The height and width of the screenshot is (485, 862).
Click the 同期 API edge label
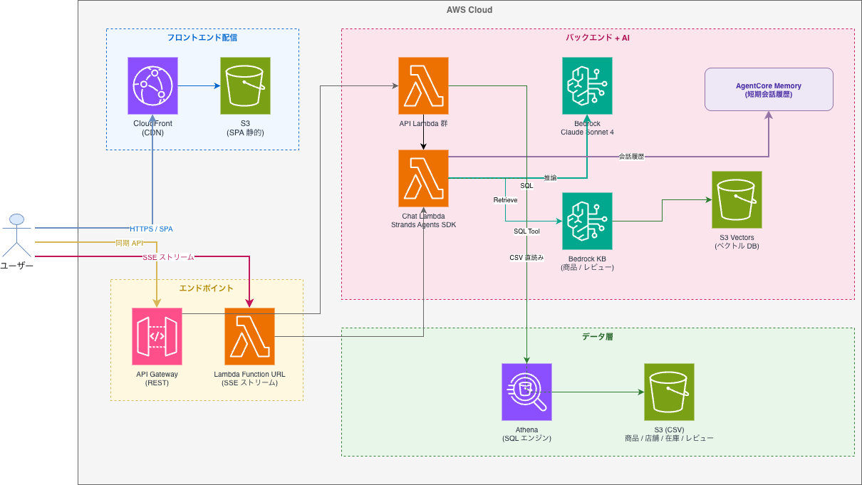(x=130, y=243)
